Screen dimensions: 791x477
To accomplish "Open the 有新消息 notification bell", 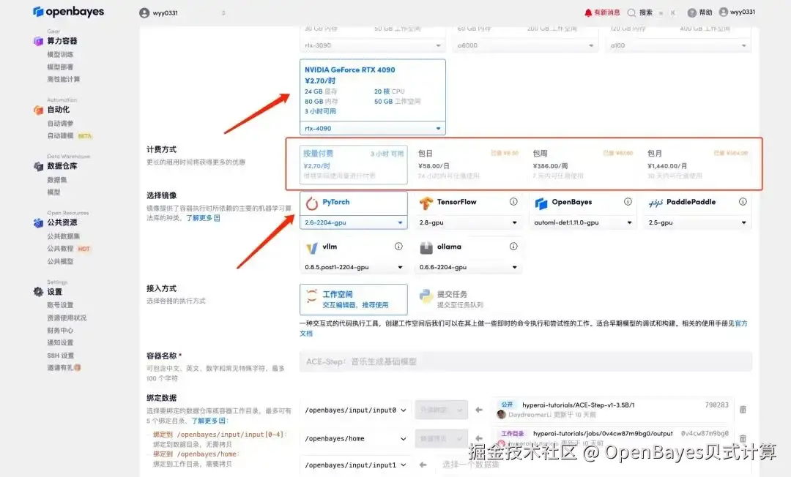I will [587, 12].
